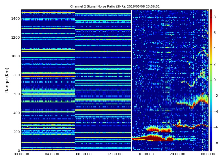Click the 16:00:00 time tick label
The width and height of the screenshot is (223, 167).
[x=146, y=154]
